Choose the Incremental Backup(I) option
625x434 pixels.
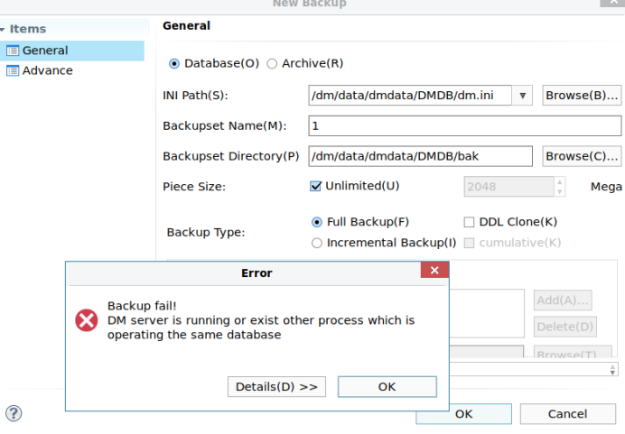point(316,243)
